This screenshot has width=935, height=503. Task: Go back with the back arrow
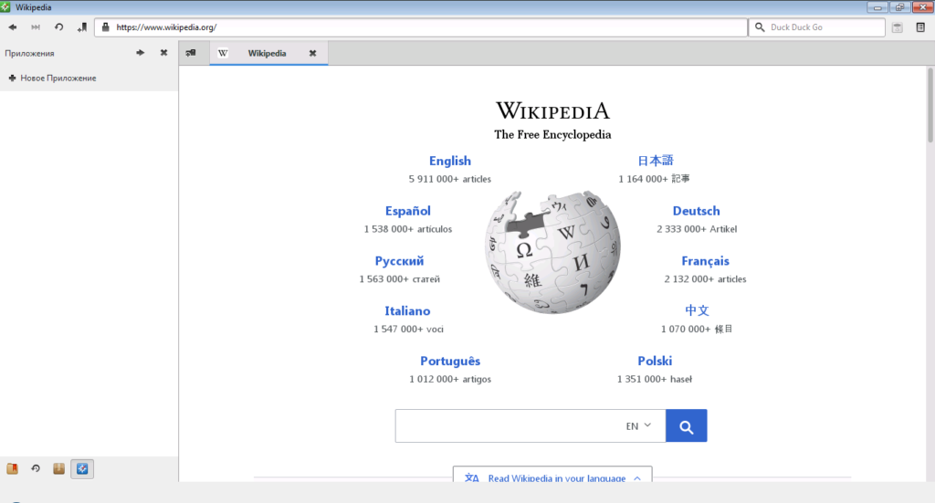coord(13,26)
